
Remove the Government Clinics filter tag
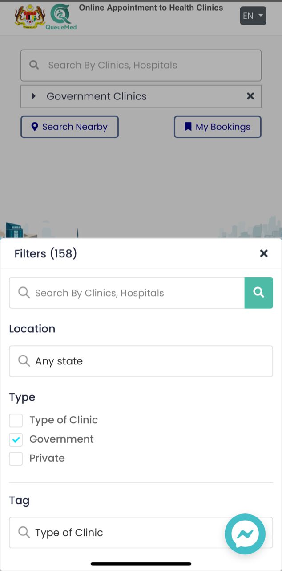tap(250, 96)
